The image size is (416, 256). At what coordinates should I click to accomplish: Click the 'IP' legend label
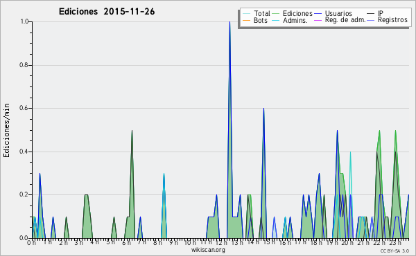[381, 13]
